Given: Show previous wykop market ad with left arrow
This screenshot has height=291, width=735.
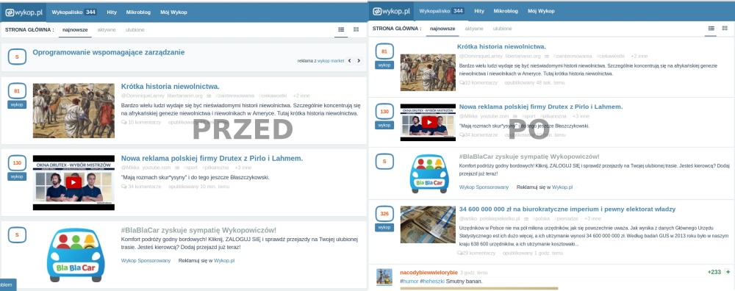Looking at the screenshot, I should click(349, 61).
